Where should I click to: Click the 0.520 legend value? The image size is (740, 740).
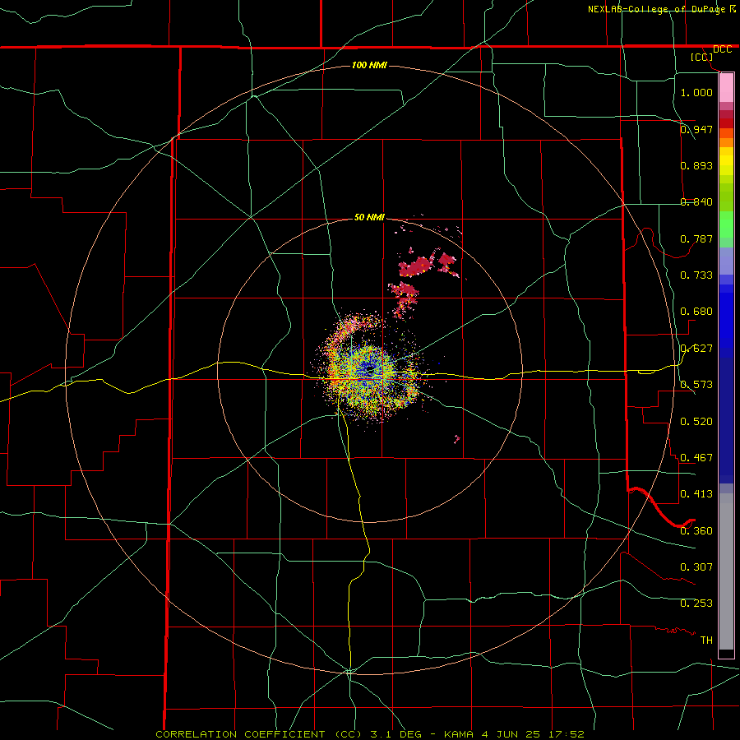(x=696, y=422)
